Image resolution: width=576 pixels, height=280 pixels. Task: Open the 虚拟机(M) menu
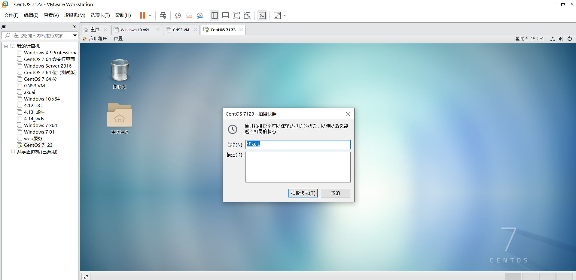75,15
